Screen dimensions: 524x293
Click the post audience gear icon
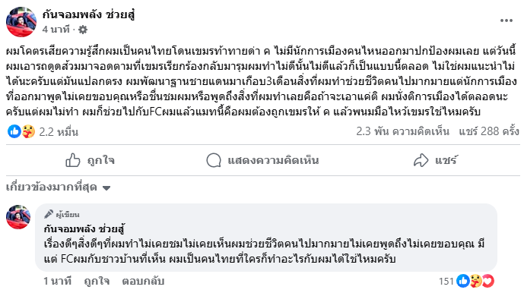[x=83, y=30]
